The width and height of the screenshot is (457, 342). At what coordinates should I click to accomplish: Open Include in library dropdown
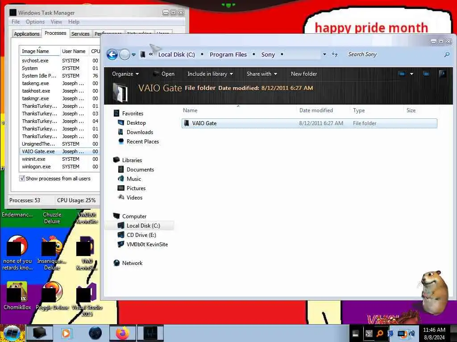coord(210,74)
